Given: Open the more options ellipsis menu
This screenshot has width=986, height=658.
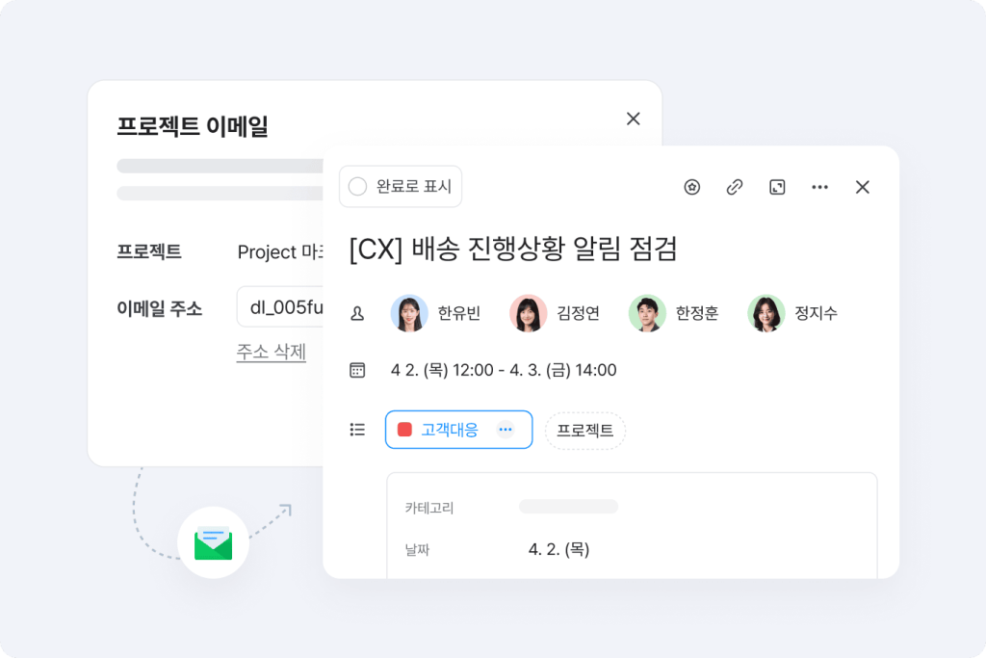Looking at the screenshot, I should [x=819, y=187].
